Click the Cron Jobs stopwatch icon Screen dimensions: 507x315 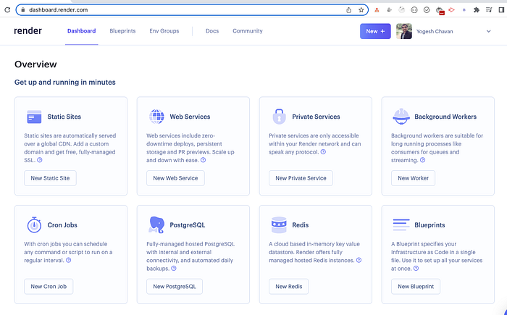34,224
